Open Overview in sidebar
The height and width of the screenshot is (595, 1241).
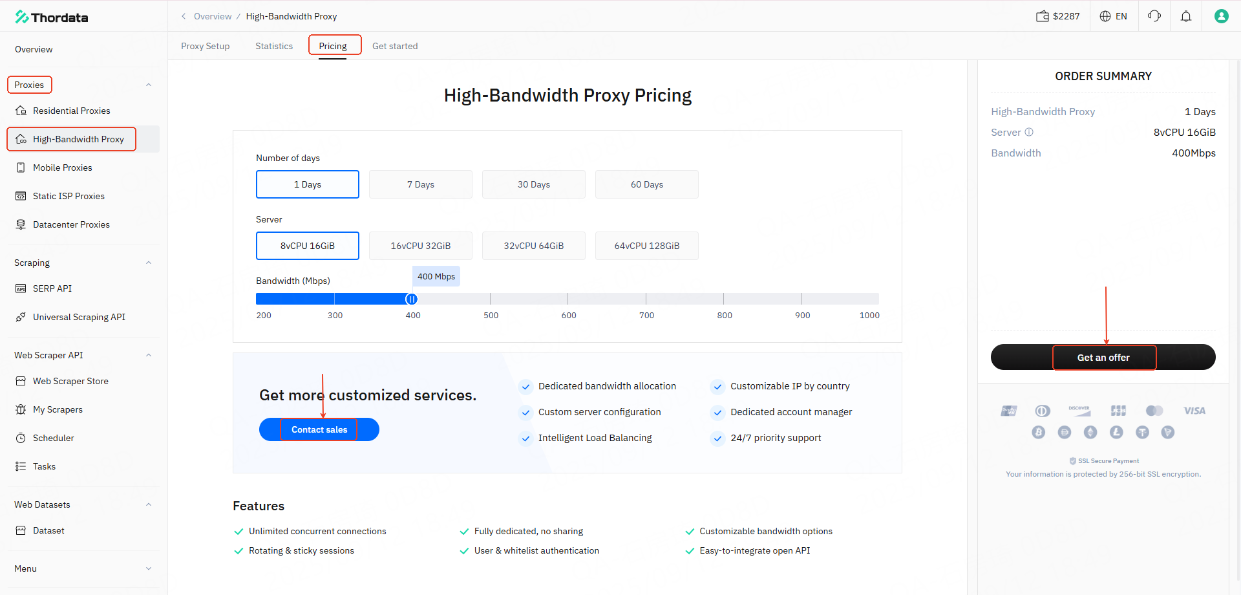click(x=34, y=49)
